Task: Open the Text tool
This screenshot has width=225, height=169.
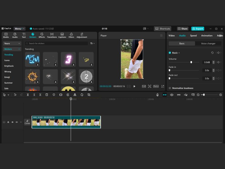Action: tap(24, 35)
